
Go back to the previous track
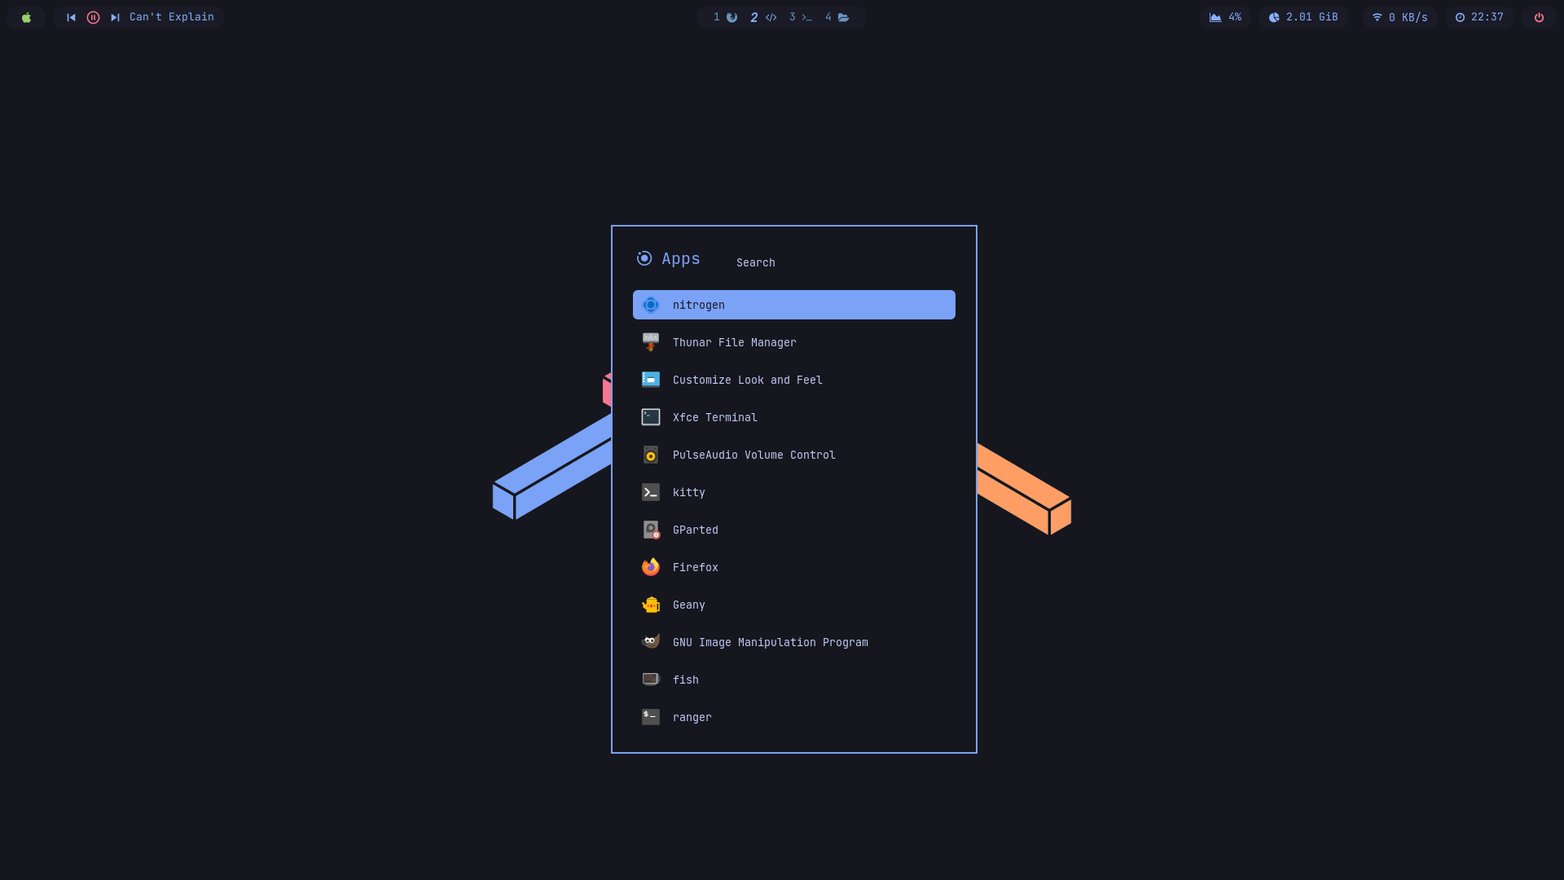point(72,16)
